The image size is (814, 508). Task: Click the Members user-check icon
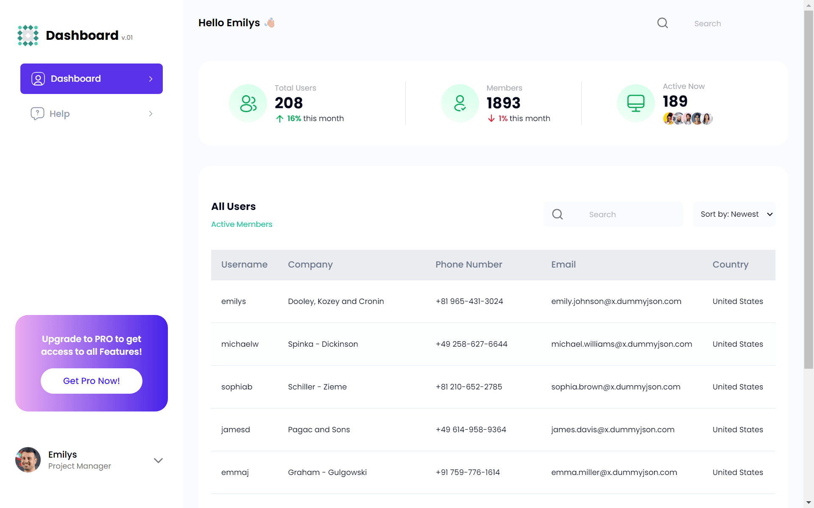coord(460,103)
